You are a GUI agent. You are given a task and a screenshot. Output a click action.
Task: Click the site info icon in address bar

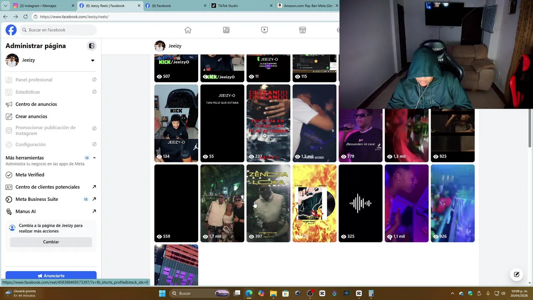[36, 17]
